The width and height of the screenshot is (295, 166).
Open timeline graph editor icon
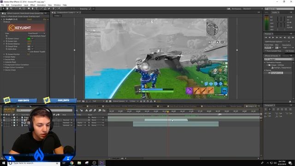coord(104,111)
